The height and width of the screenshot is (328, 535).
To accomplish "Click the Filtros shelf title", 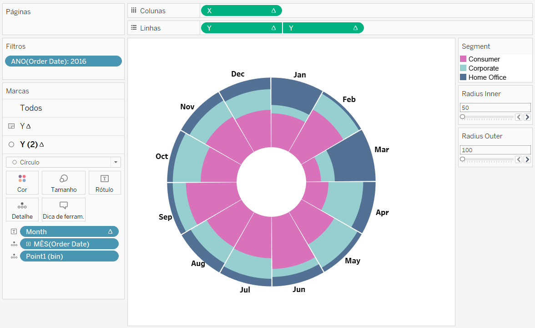I will (15, 46).
